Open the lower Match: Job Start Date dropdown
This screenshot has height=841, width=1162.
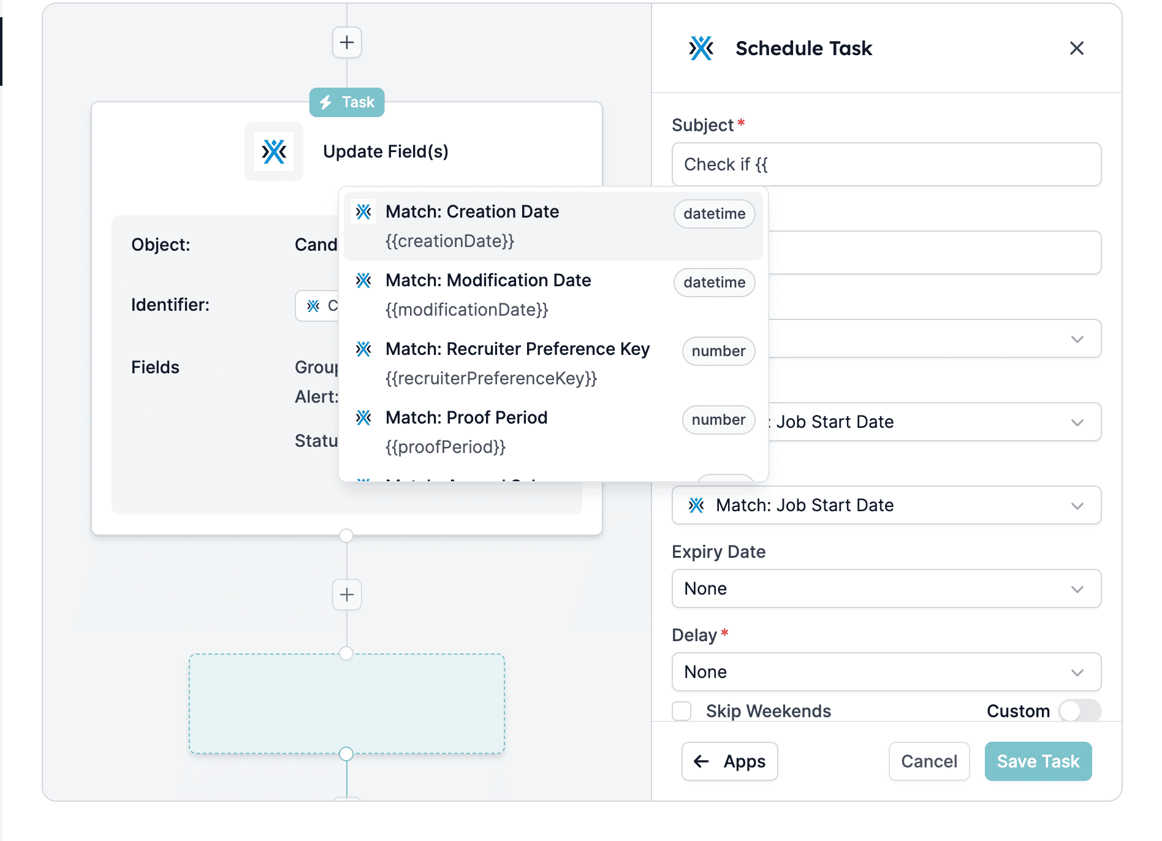(887, 505)
